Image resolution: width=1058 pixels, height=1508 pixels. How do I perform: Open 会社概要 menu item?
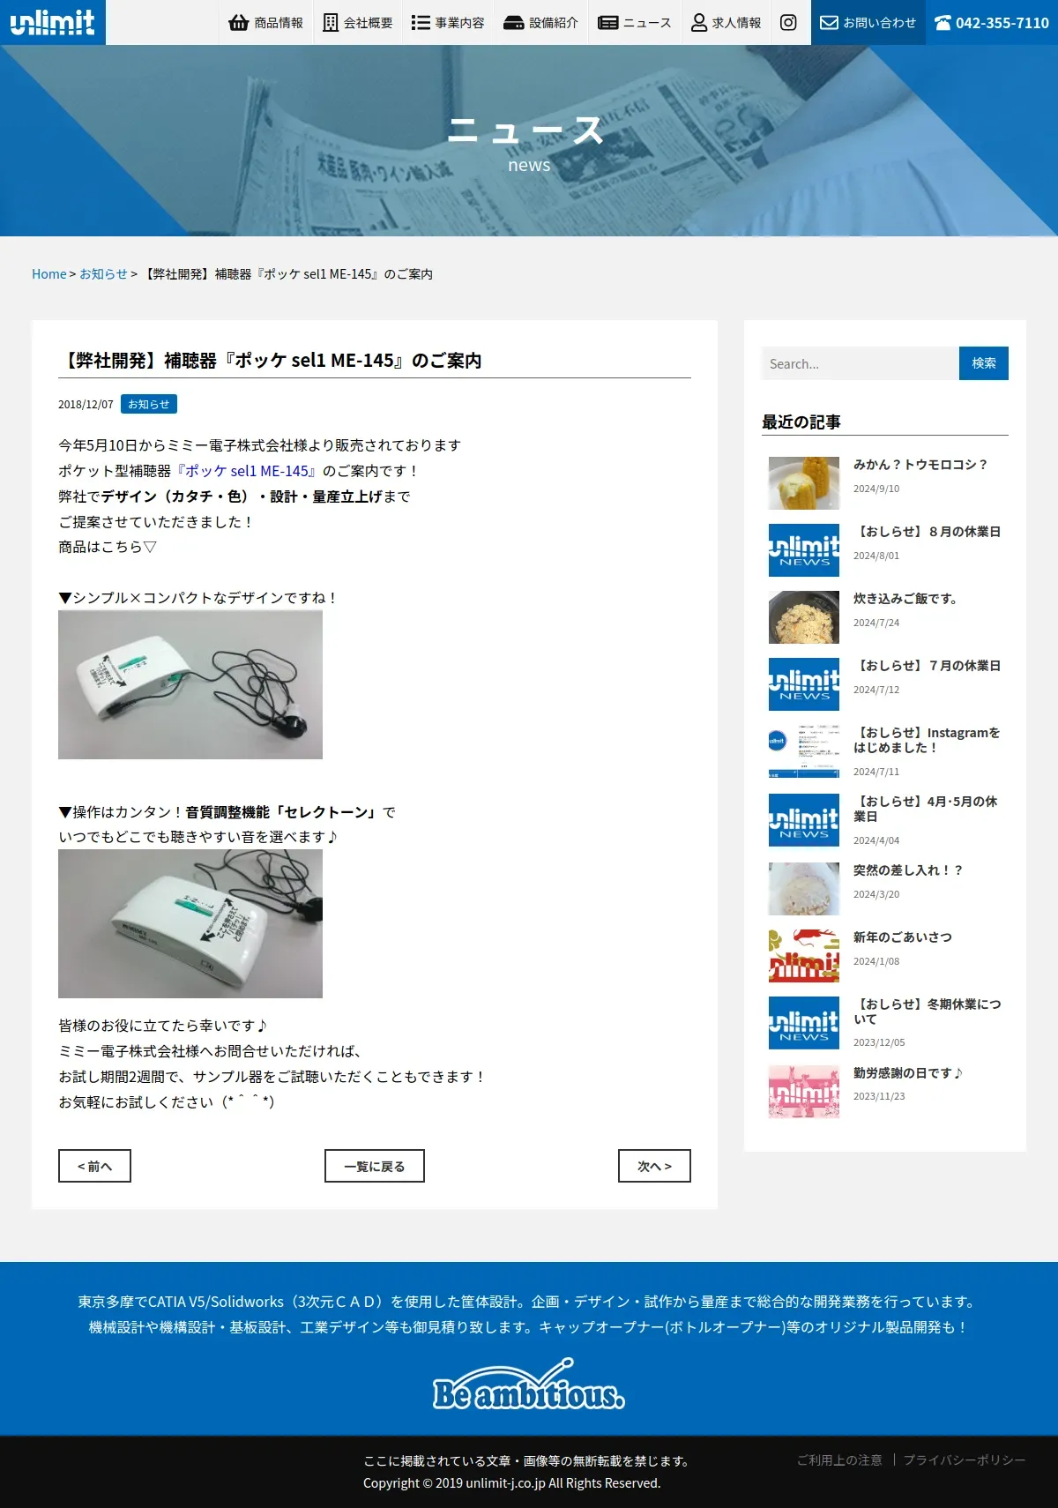(x=358, y=22)
